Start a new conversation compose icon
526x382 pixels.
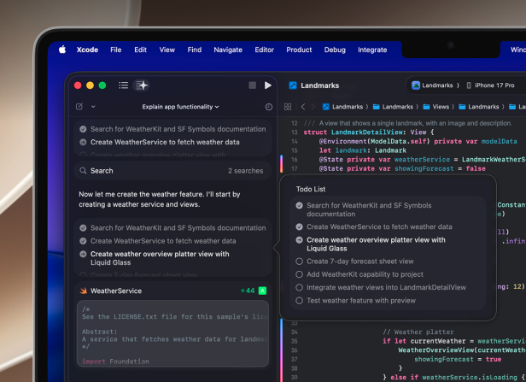(x=79, y=107)
